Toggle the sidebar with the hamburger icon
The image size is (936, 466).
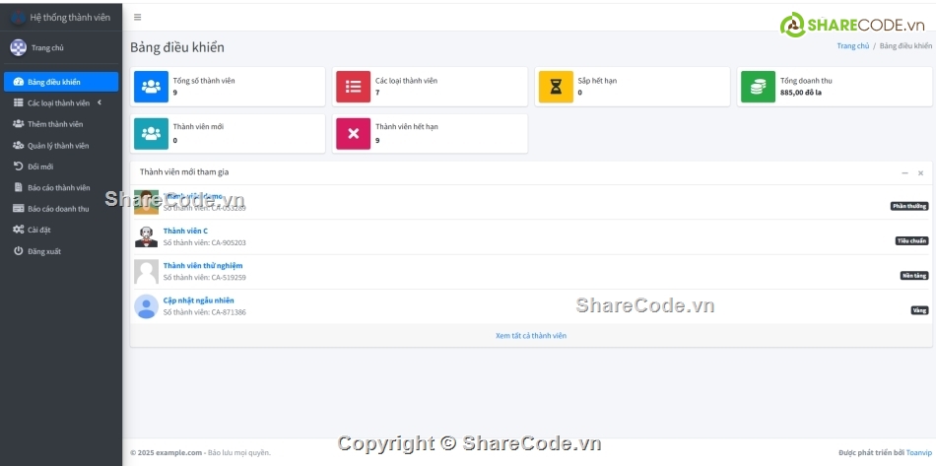137,18
